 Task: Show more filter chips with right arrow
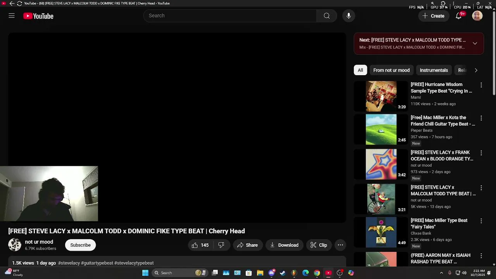click(x=476, y=70)
